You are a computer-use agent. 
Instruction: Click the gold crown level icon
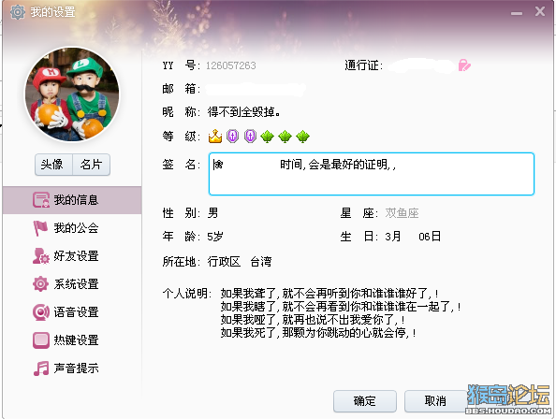pos(215,136)
